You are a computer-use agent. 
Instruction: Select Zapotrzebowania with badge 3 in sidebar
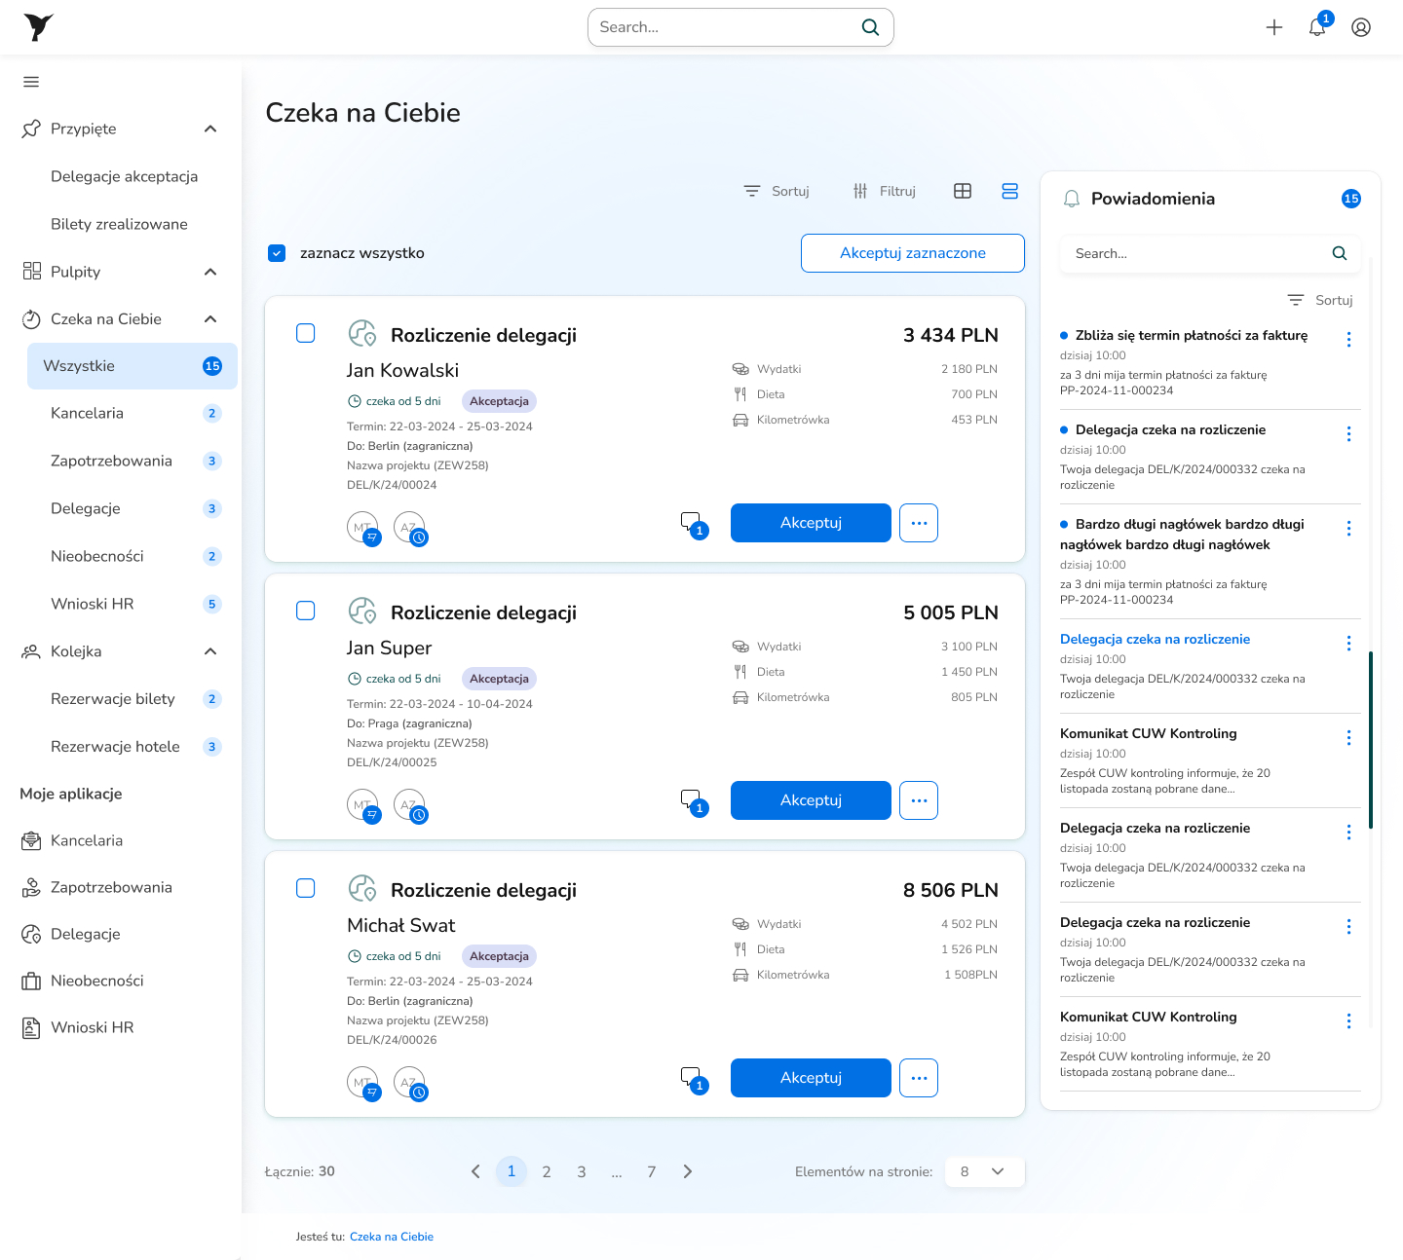tap(133, 461)
